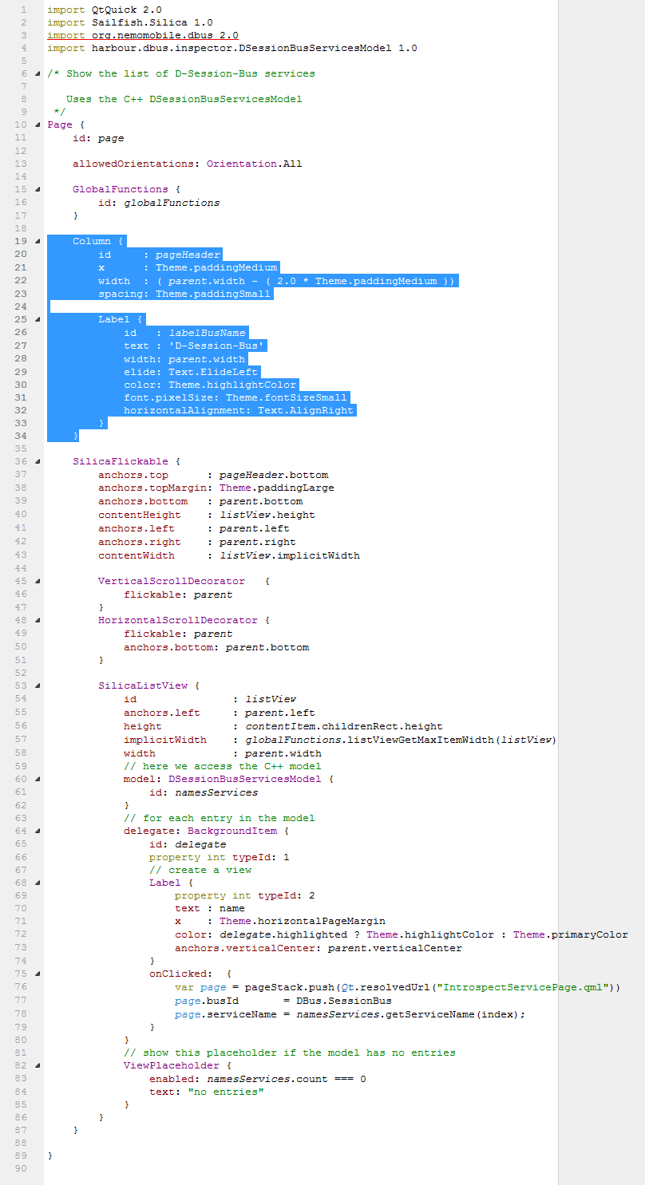This screenshot has width=645, height=1185.
Task: Fold the ViewPlaceholder block at line 82
Action: click(x=38, y=1065)
